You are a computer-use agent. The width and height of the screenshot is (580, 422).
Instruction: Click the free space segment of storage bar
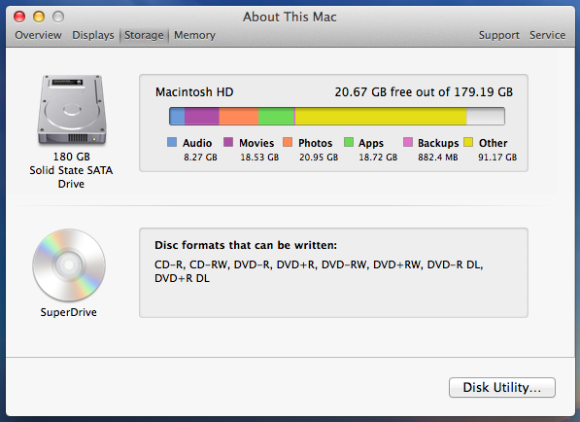click(486, 117)
